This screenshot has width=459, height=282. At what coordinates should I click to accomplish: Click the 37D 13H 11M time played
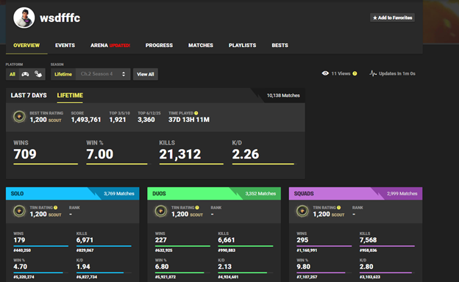pyautogui.click(x=189, y=120)
